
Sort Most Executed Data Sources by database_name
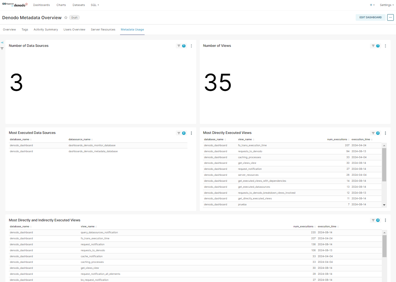20,139
